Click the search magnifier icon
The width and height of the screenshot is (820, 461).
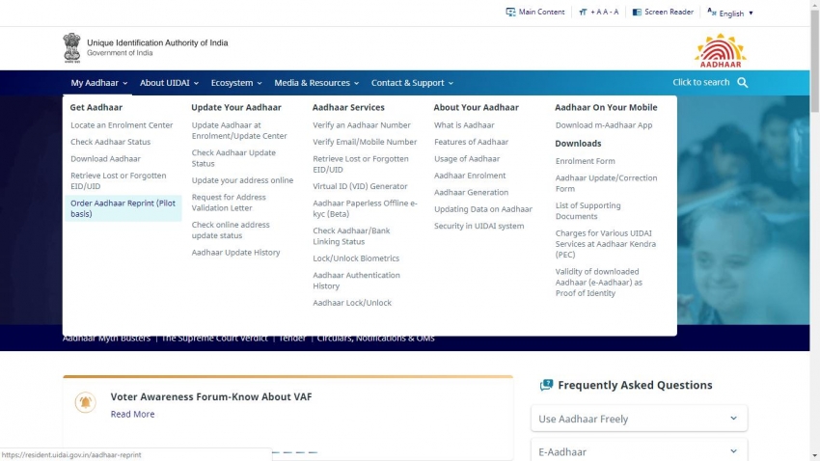743,83
